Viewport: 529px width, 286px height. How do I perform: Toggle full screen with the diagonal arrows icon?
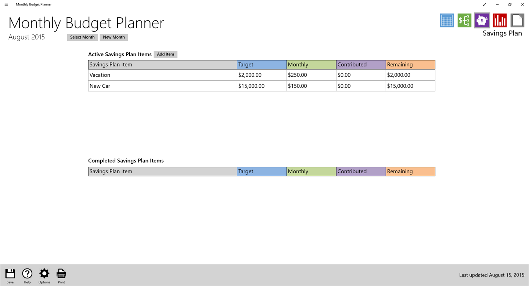click(485, 4)
